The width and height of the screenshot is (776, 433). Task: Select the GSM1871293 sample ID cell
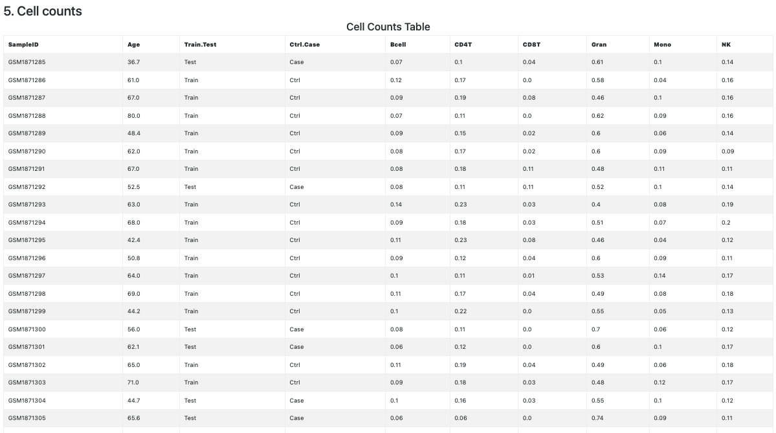27,205
